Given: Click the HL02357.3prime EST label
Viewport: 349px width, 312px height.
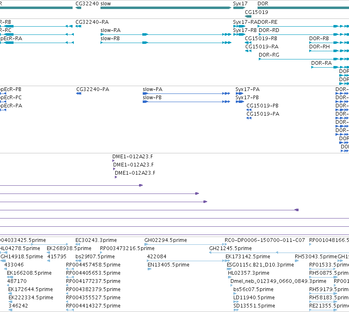Looking at the screenshot, I should tap(249, 273).
